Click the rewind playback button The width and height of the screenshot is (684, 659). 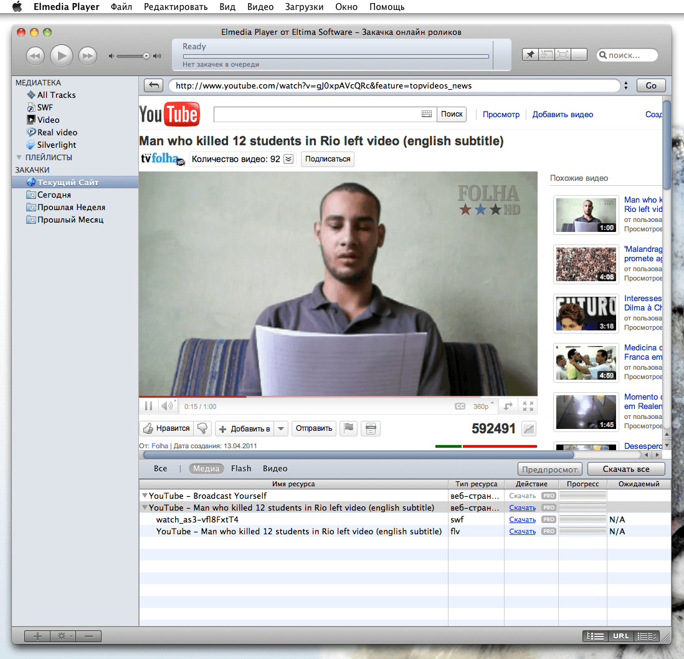coord(36,56)
